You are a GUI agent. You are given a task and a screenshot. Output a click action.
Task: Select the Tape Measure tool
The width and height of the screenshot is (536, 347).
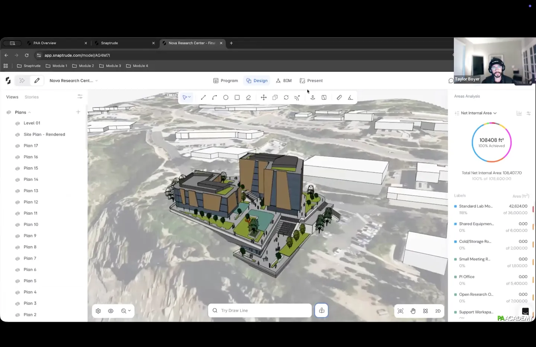339,98
